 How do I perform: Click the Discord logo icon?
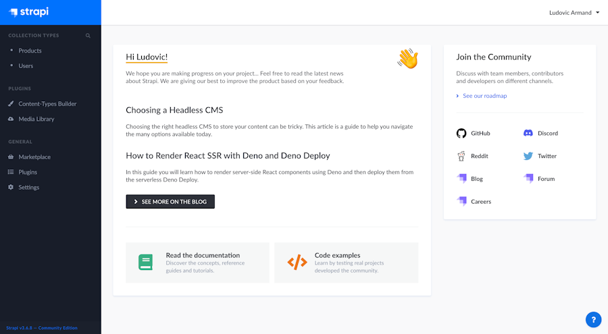[528, 134]
